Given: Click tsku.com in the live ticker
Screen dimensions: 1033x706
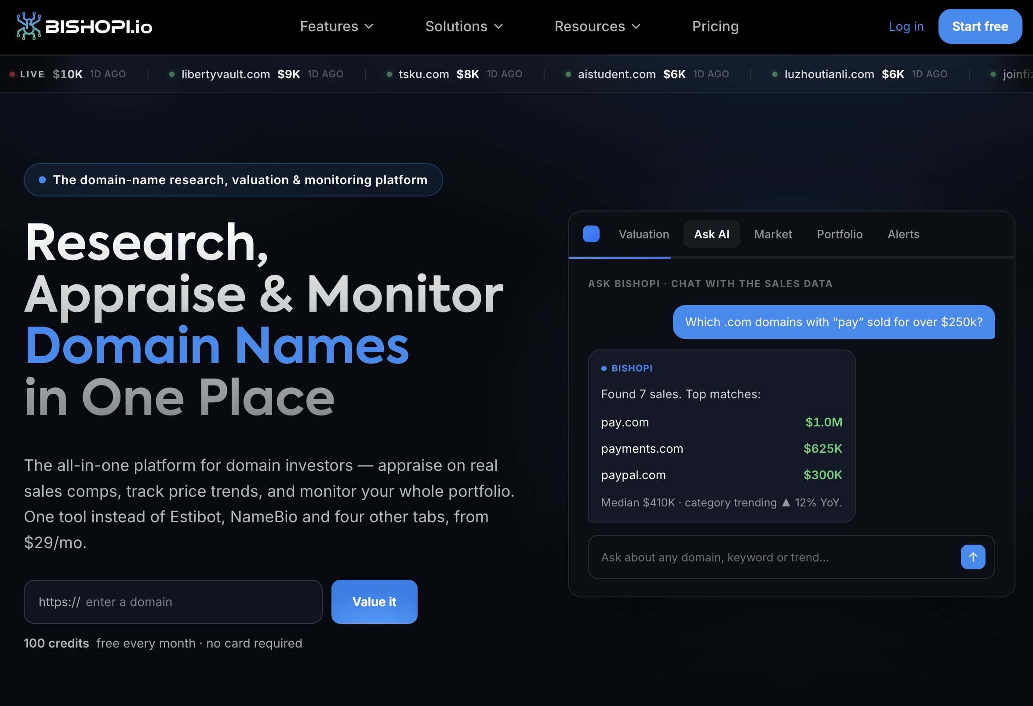Looking at the screenshot, I should point(424,74).
